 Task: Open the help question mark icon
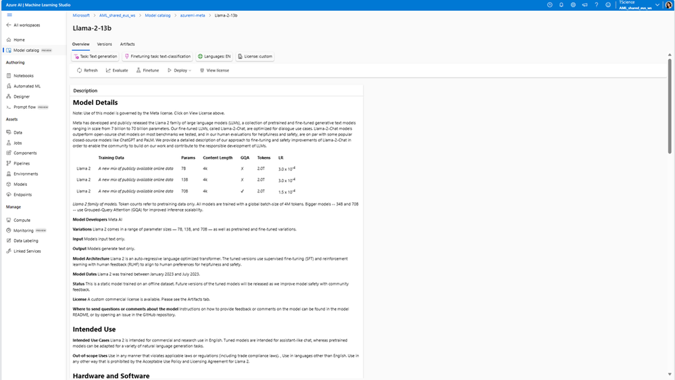(596, 5)
